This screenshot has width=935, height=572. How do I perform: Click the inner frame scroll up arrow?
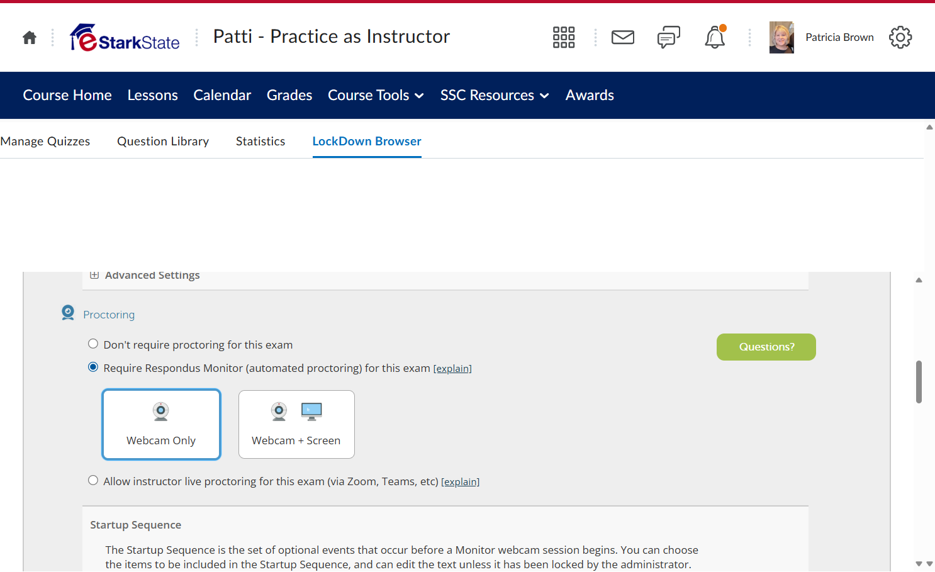click(x=919, y=280)
